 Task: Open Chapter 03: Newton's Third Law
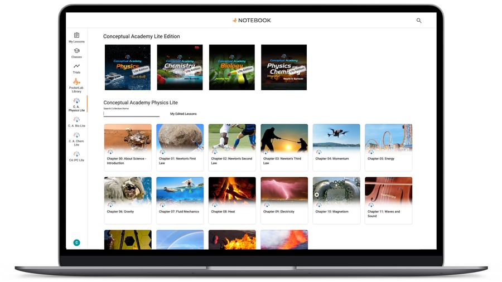[x=284, y=147]
